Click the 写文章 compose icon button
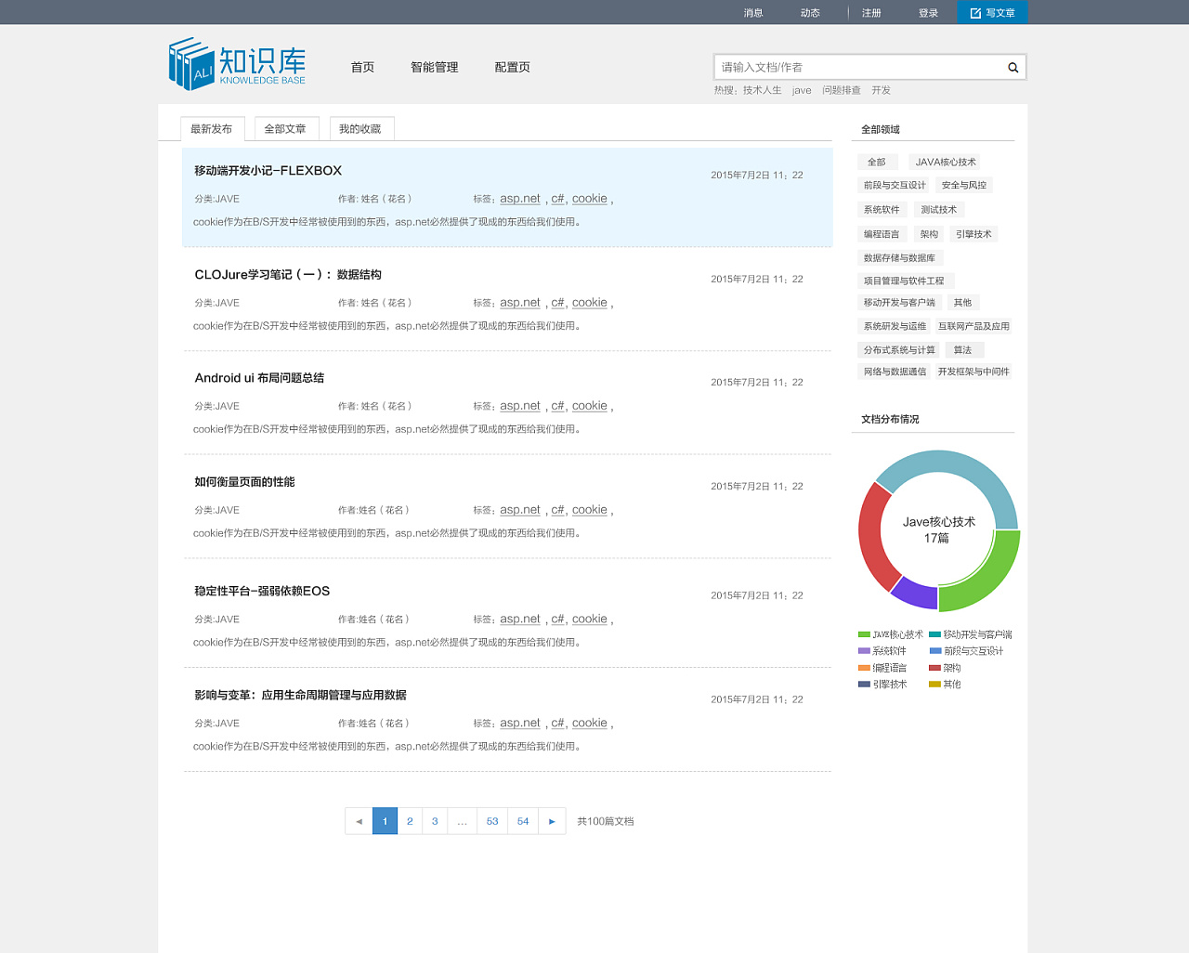1189x953 pixels. [x=992, y=13]
